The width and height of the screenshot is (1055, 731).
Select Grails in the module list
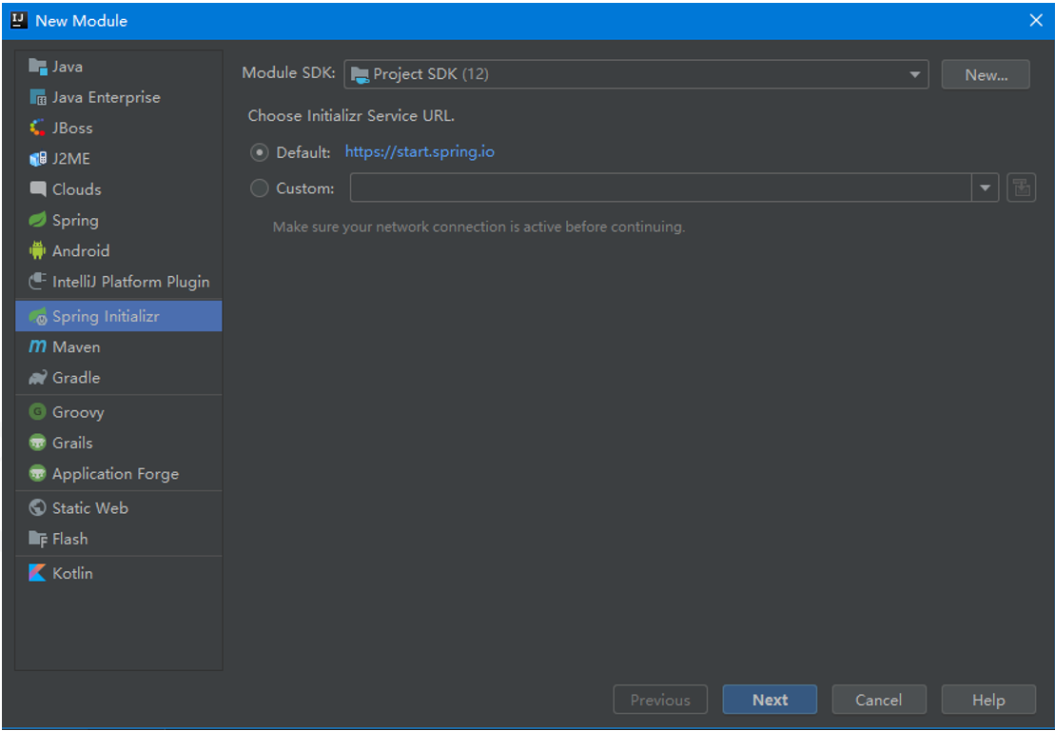(118, 443)
